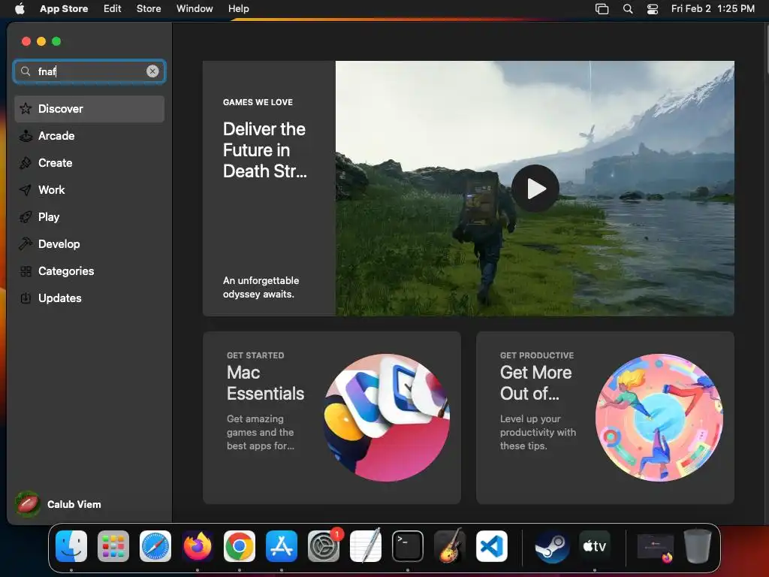Open Terminal from the dock

(408, 546)
